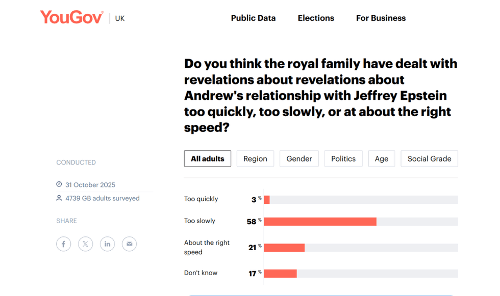Click the Don't know answer label
This screenshot has height=296, width=500.
[x=201, y=273]
